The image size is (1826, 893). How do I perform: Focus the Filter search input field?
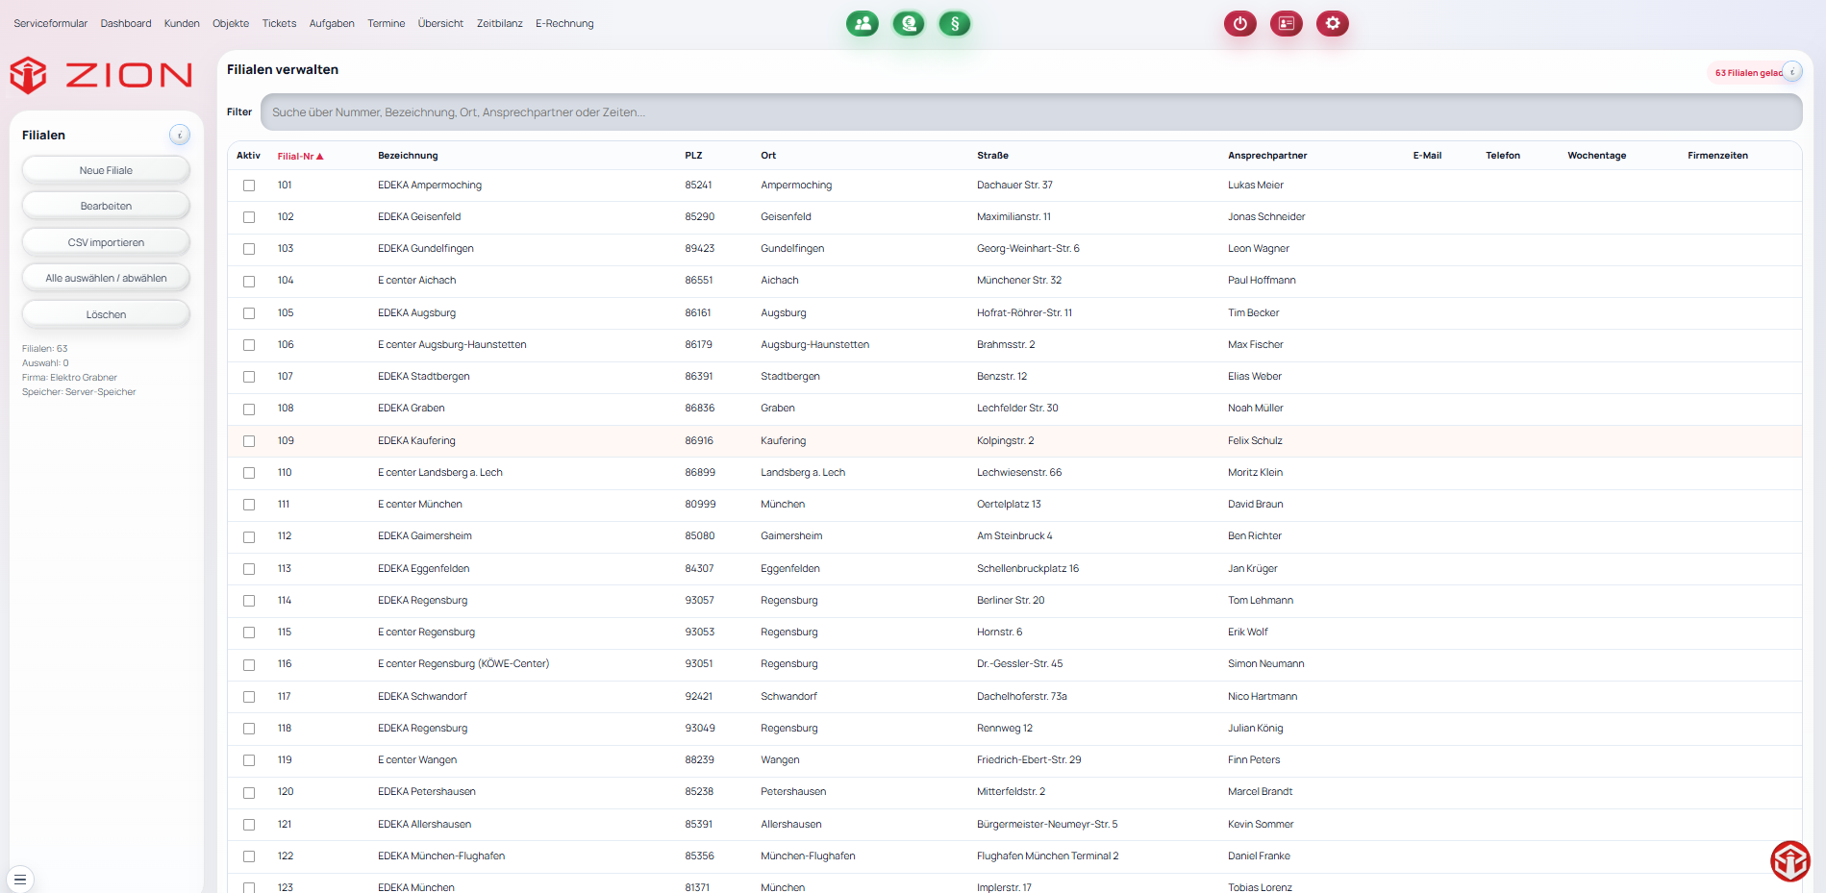(x=1031, y=112)
